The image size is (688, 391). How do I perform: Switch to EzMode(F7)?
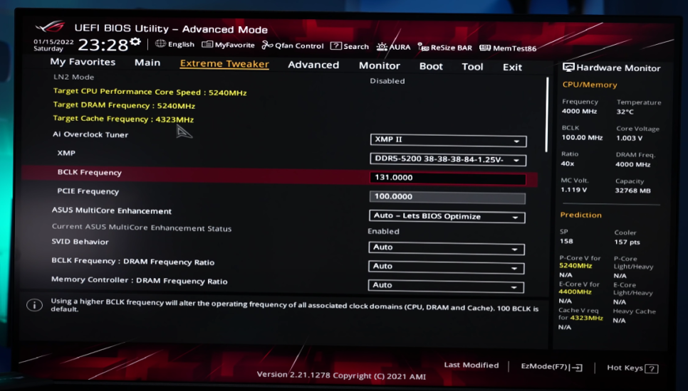point(551,367)
